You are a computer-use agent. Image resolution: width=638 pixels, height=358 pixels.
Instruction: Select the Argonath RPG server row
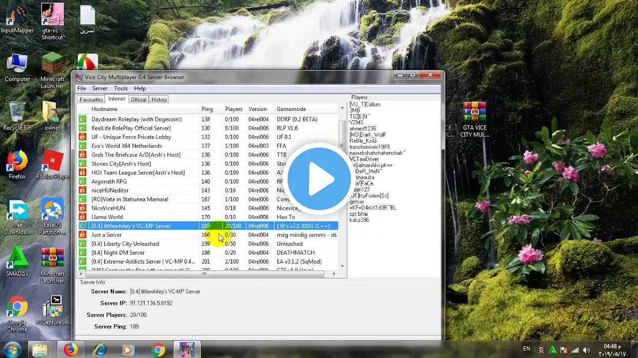[208, 181]
